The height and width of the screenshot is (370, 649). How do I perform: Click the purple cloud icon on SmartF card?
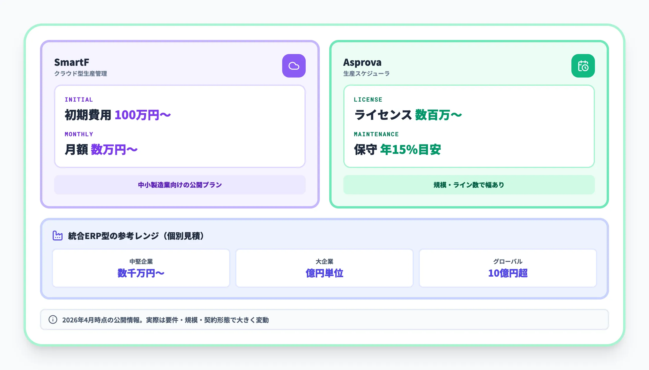point(294,66)
